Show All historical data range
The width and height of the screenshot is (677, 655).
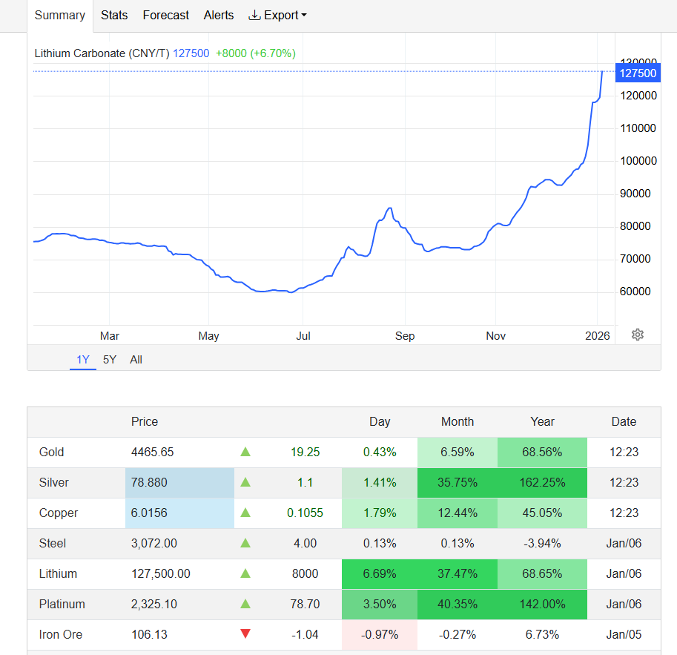coord(136,360)
